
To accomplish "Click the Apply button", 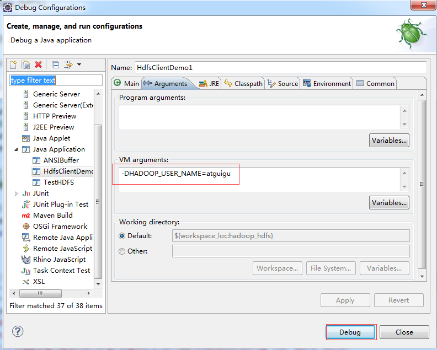I will pos(345,300).
